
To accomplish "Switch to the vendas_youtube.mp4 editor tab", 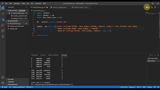I will (59, 7).
